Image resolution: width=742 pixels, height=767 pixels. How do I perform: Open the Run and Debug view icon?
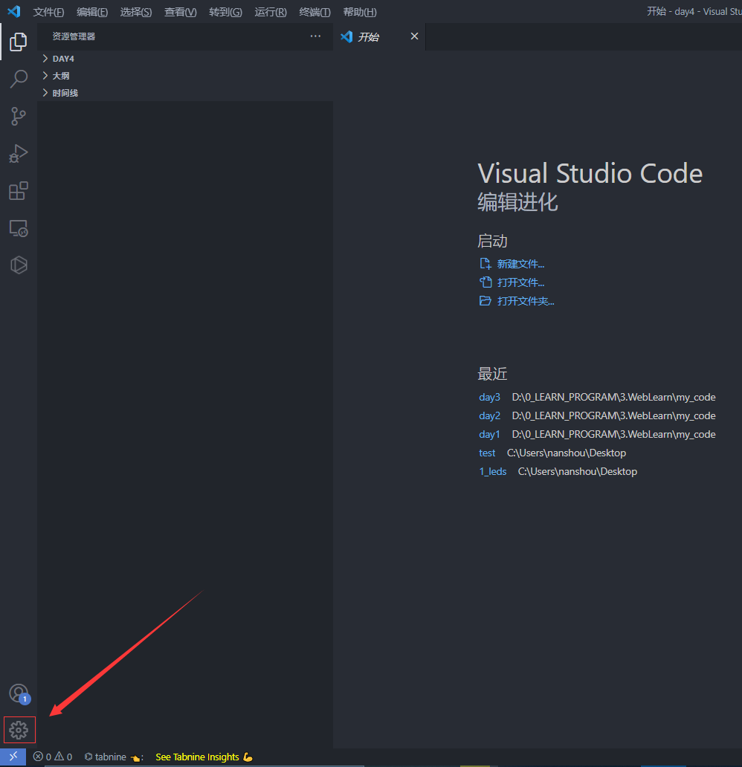pyautogui.click(x=19, y=154)
